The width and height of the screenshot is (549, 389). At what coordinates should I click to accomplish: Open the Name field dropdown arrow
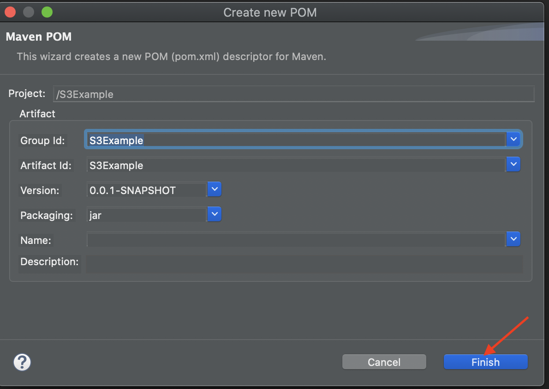click(513, 239)
